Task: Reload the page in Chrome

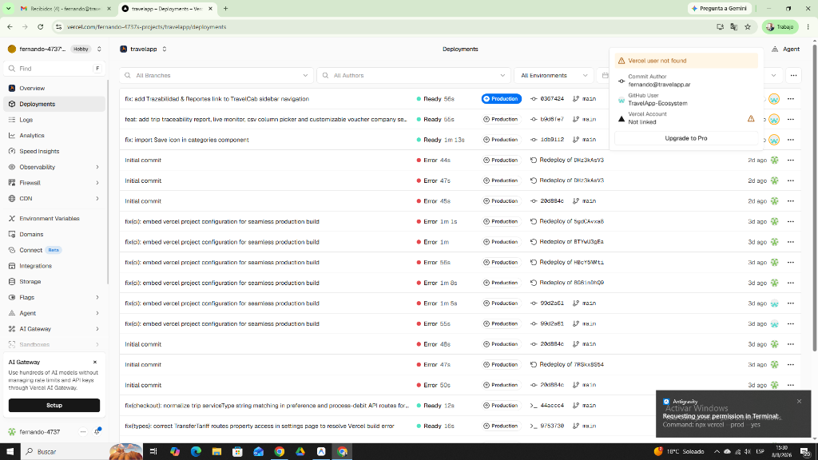Action: coord(40,26)
